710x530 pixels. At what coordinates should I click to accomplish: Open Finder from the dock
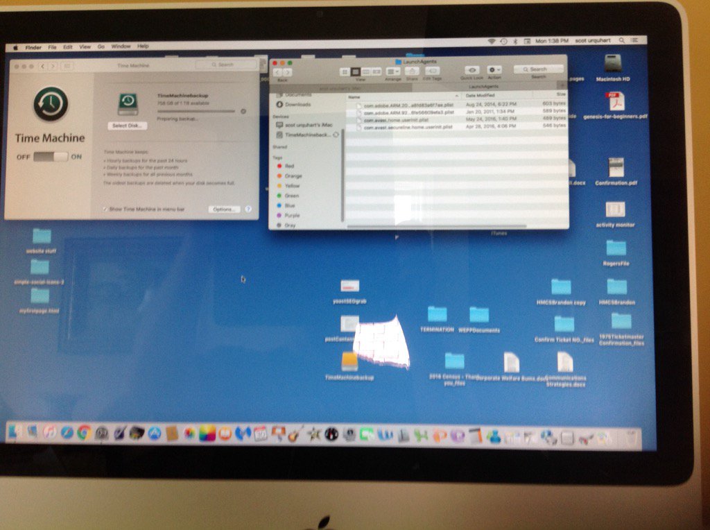(x=15, y=432)
